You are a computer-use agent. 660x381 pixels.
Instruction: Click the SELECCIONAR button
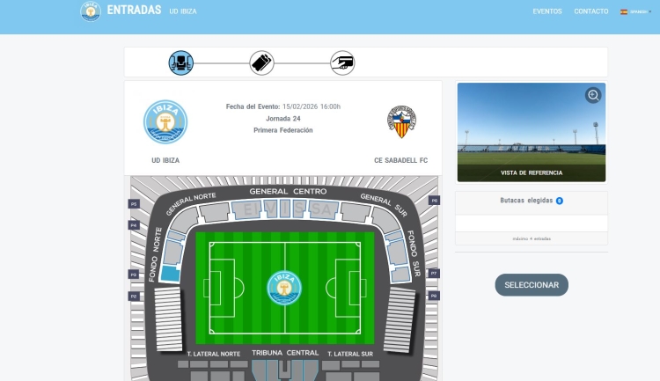[x=532, y=285]
